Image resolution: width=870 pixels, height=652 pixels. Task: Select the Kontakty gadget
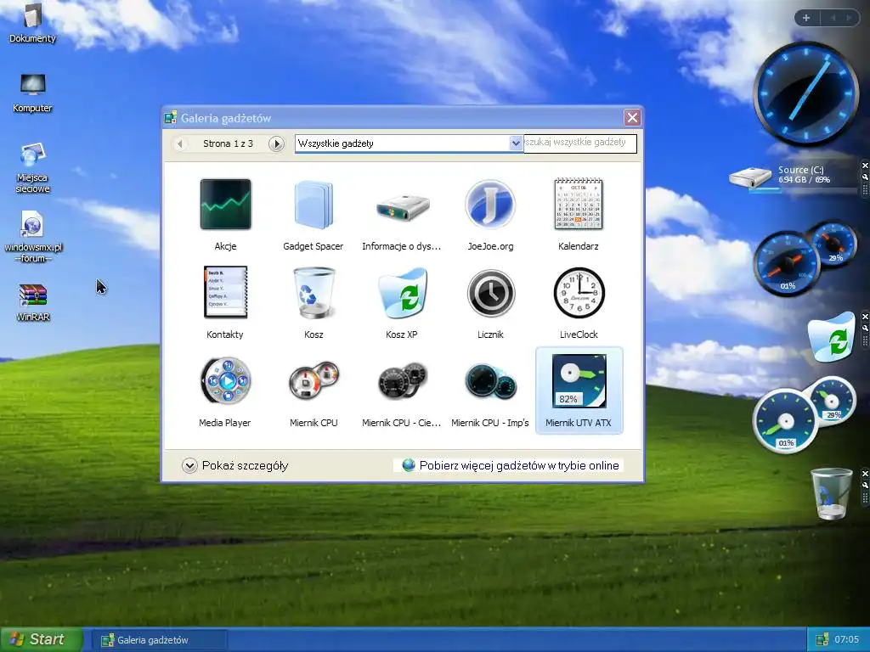pos(225,303)
